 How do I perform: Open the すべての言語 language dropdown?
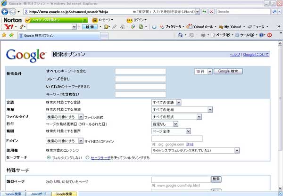point(166,103)
